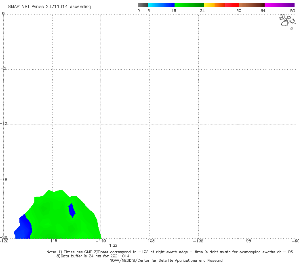Click the latitude label '-10'
299x263 pixels.
pyautogui.click(x=4, y=123)
